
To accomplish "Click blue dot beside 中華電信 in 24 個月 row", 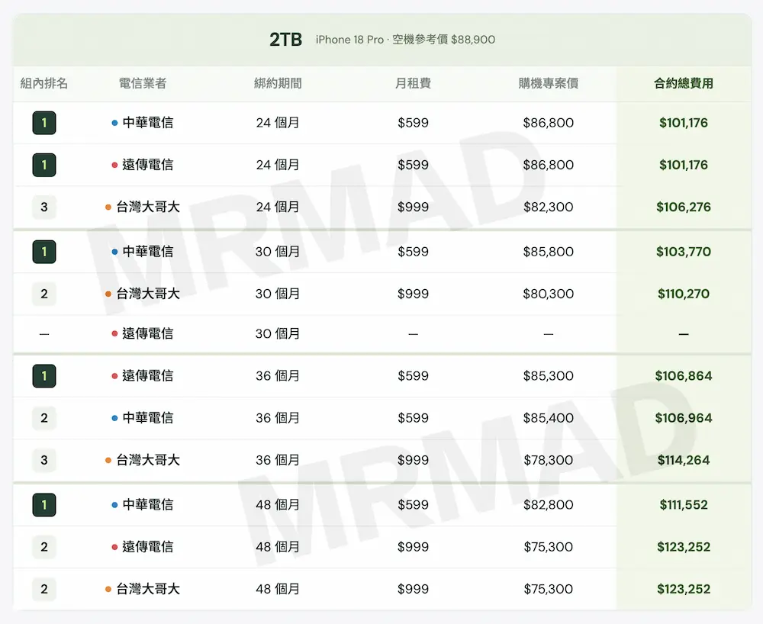I will [115, 123].
